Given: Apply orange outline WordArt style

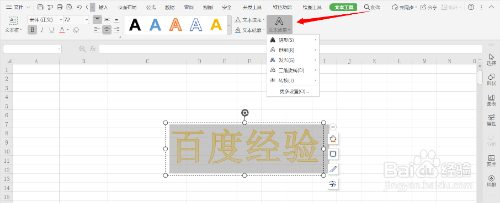Looking at the screenshot, I should pyautogui.click(x=175, y=24).
